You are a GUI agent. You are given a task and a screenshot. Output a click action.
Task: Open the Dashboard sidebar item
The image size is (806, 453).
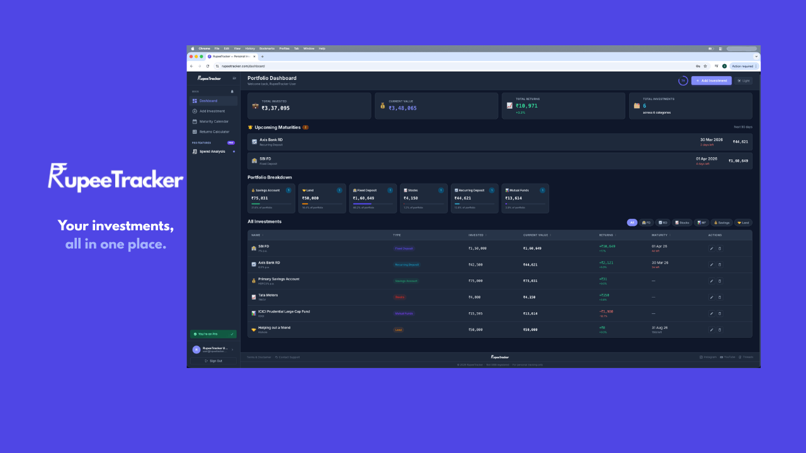click(x=213, y=101)
